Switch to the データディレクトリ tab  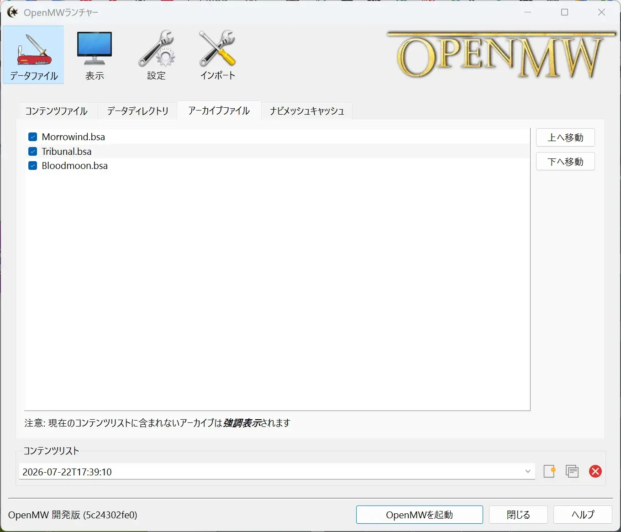(137, 111)
